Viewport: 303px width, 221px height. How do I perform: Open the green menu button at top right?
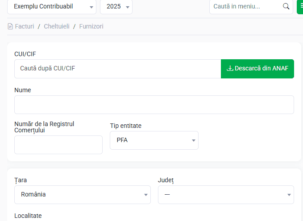pyautogui.click(x=300, y=6)
